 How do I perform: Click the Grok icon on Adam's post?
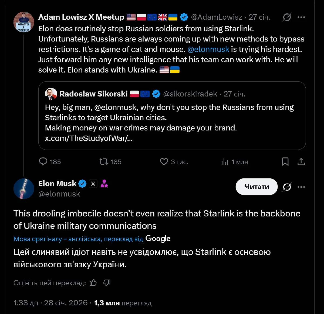[x=287, y=17]
